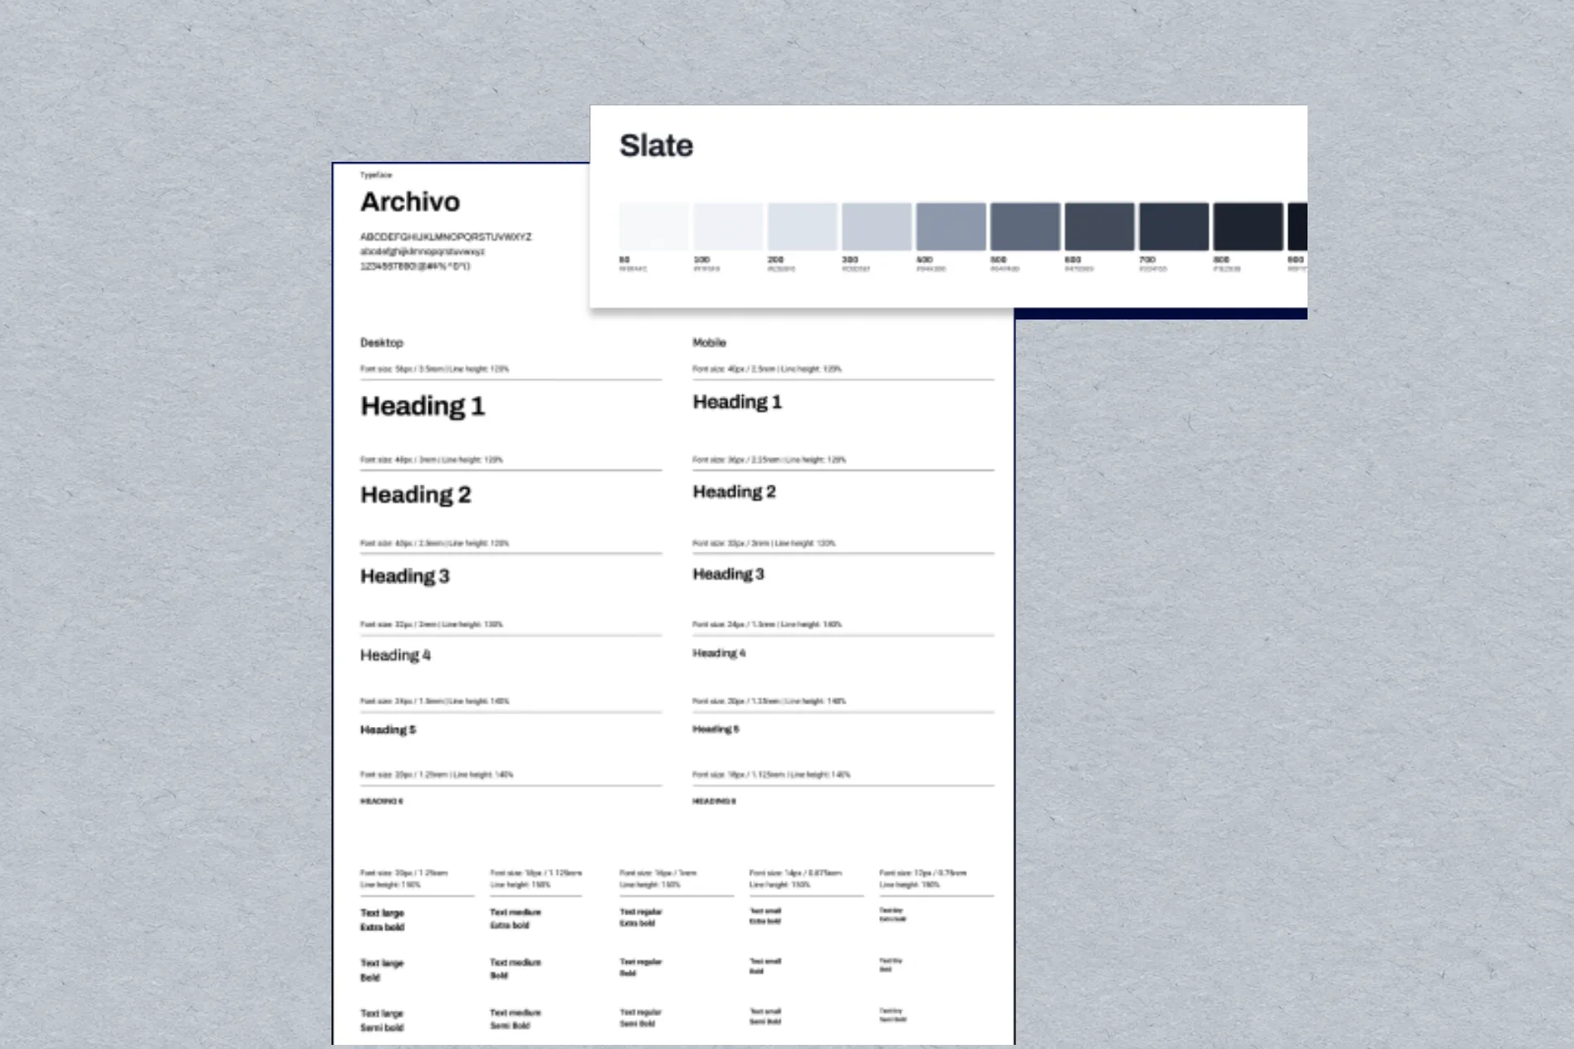The image size is (1574, 1049).
Task: Click 'Text small Bold' sample
Action: 765,965
